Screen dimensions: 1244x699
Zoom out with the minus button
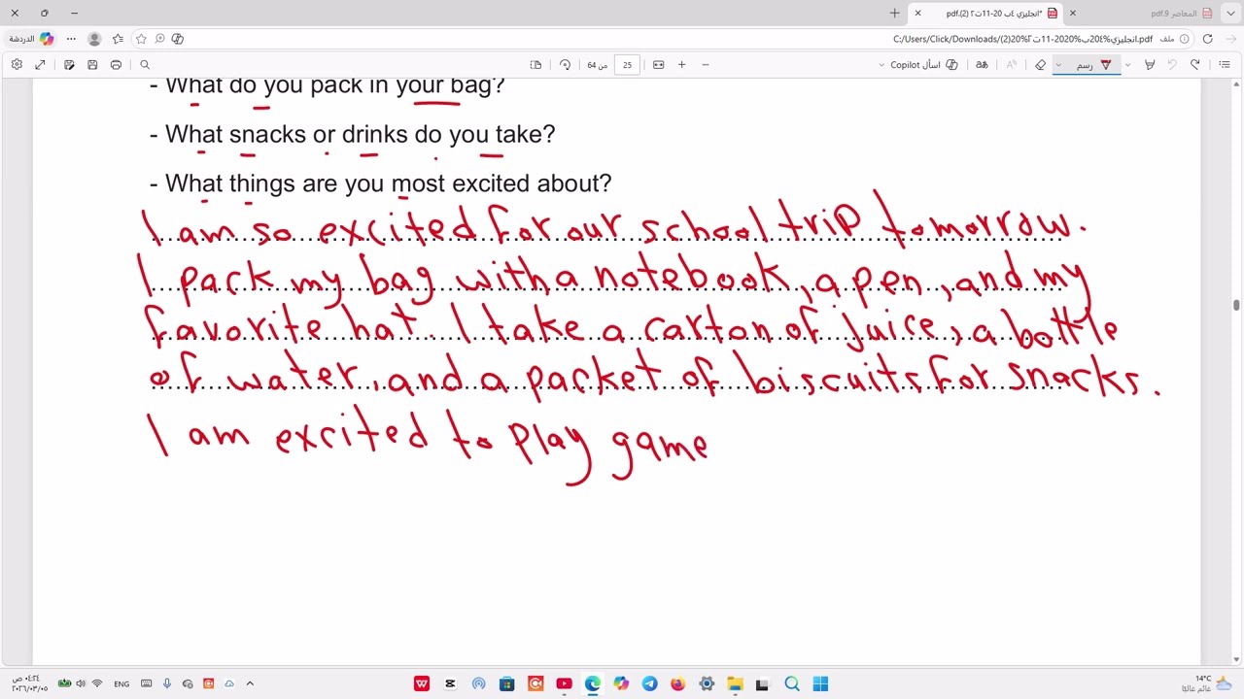pyautogui.click(x=705, y=65)
